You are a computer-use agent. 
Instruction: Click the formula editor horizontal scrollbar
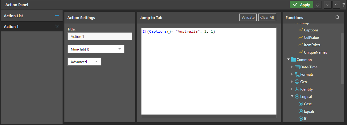(209, 116)
